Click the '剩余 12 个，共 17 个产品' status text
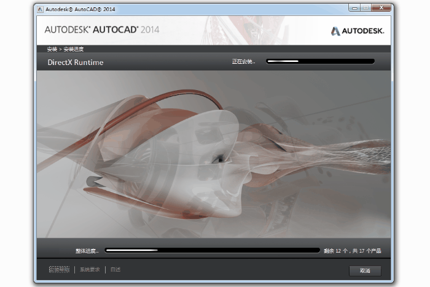 pos(353,251)
